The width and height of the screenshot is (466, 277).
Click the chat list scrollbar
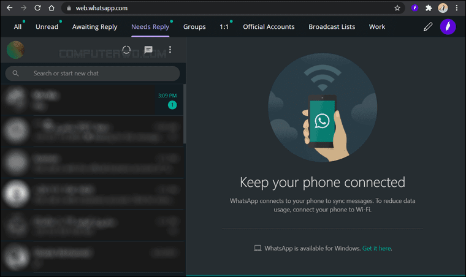[x=185, y=114]
